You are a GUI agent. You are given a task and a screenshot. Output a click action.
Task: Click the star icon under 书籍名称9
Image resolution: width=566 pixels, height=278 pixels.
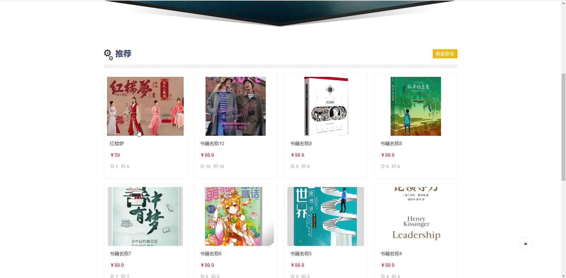[292, 166]
